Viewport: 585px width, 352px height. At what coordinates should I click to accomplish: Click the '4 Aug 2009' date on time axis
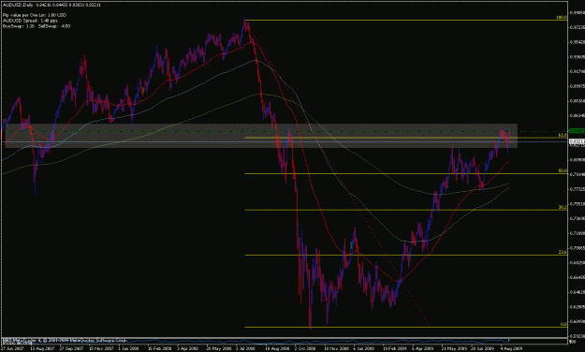coord(511,348)
